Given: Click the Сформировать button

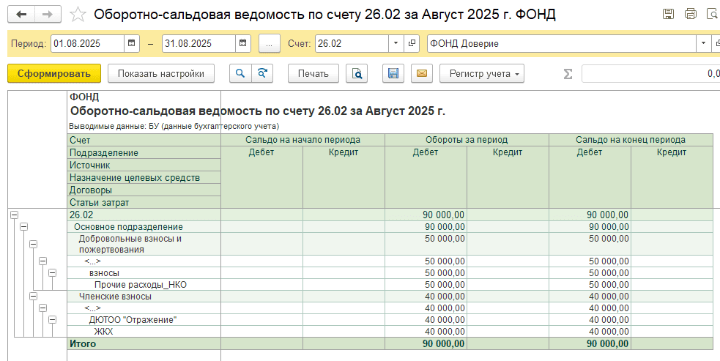Looking at the screenshot, I should tap(53, 73).
